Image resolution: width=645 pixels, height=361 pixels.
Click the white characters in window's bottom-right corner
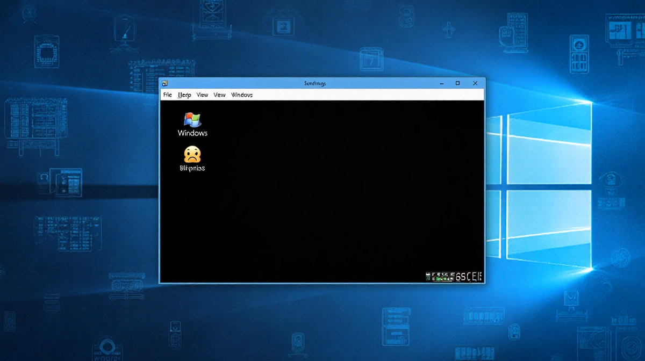point(469,277)
